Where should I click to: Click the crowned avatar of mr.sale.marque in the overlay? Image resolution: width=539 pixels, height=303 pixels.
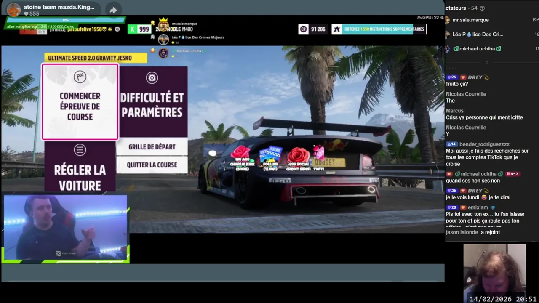point(163,26)
